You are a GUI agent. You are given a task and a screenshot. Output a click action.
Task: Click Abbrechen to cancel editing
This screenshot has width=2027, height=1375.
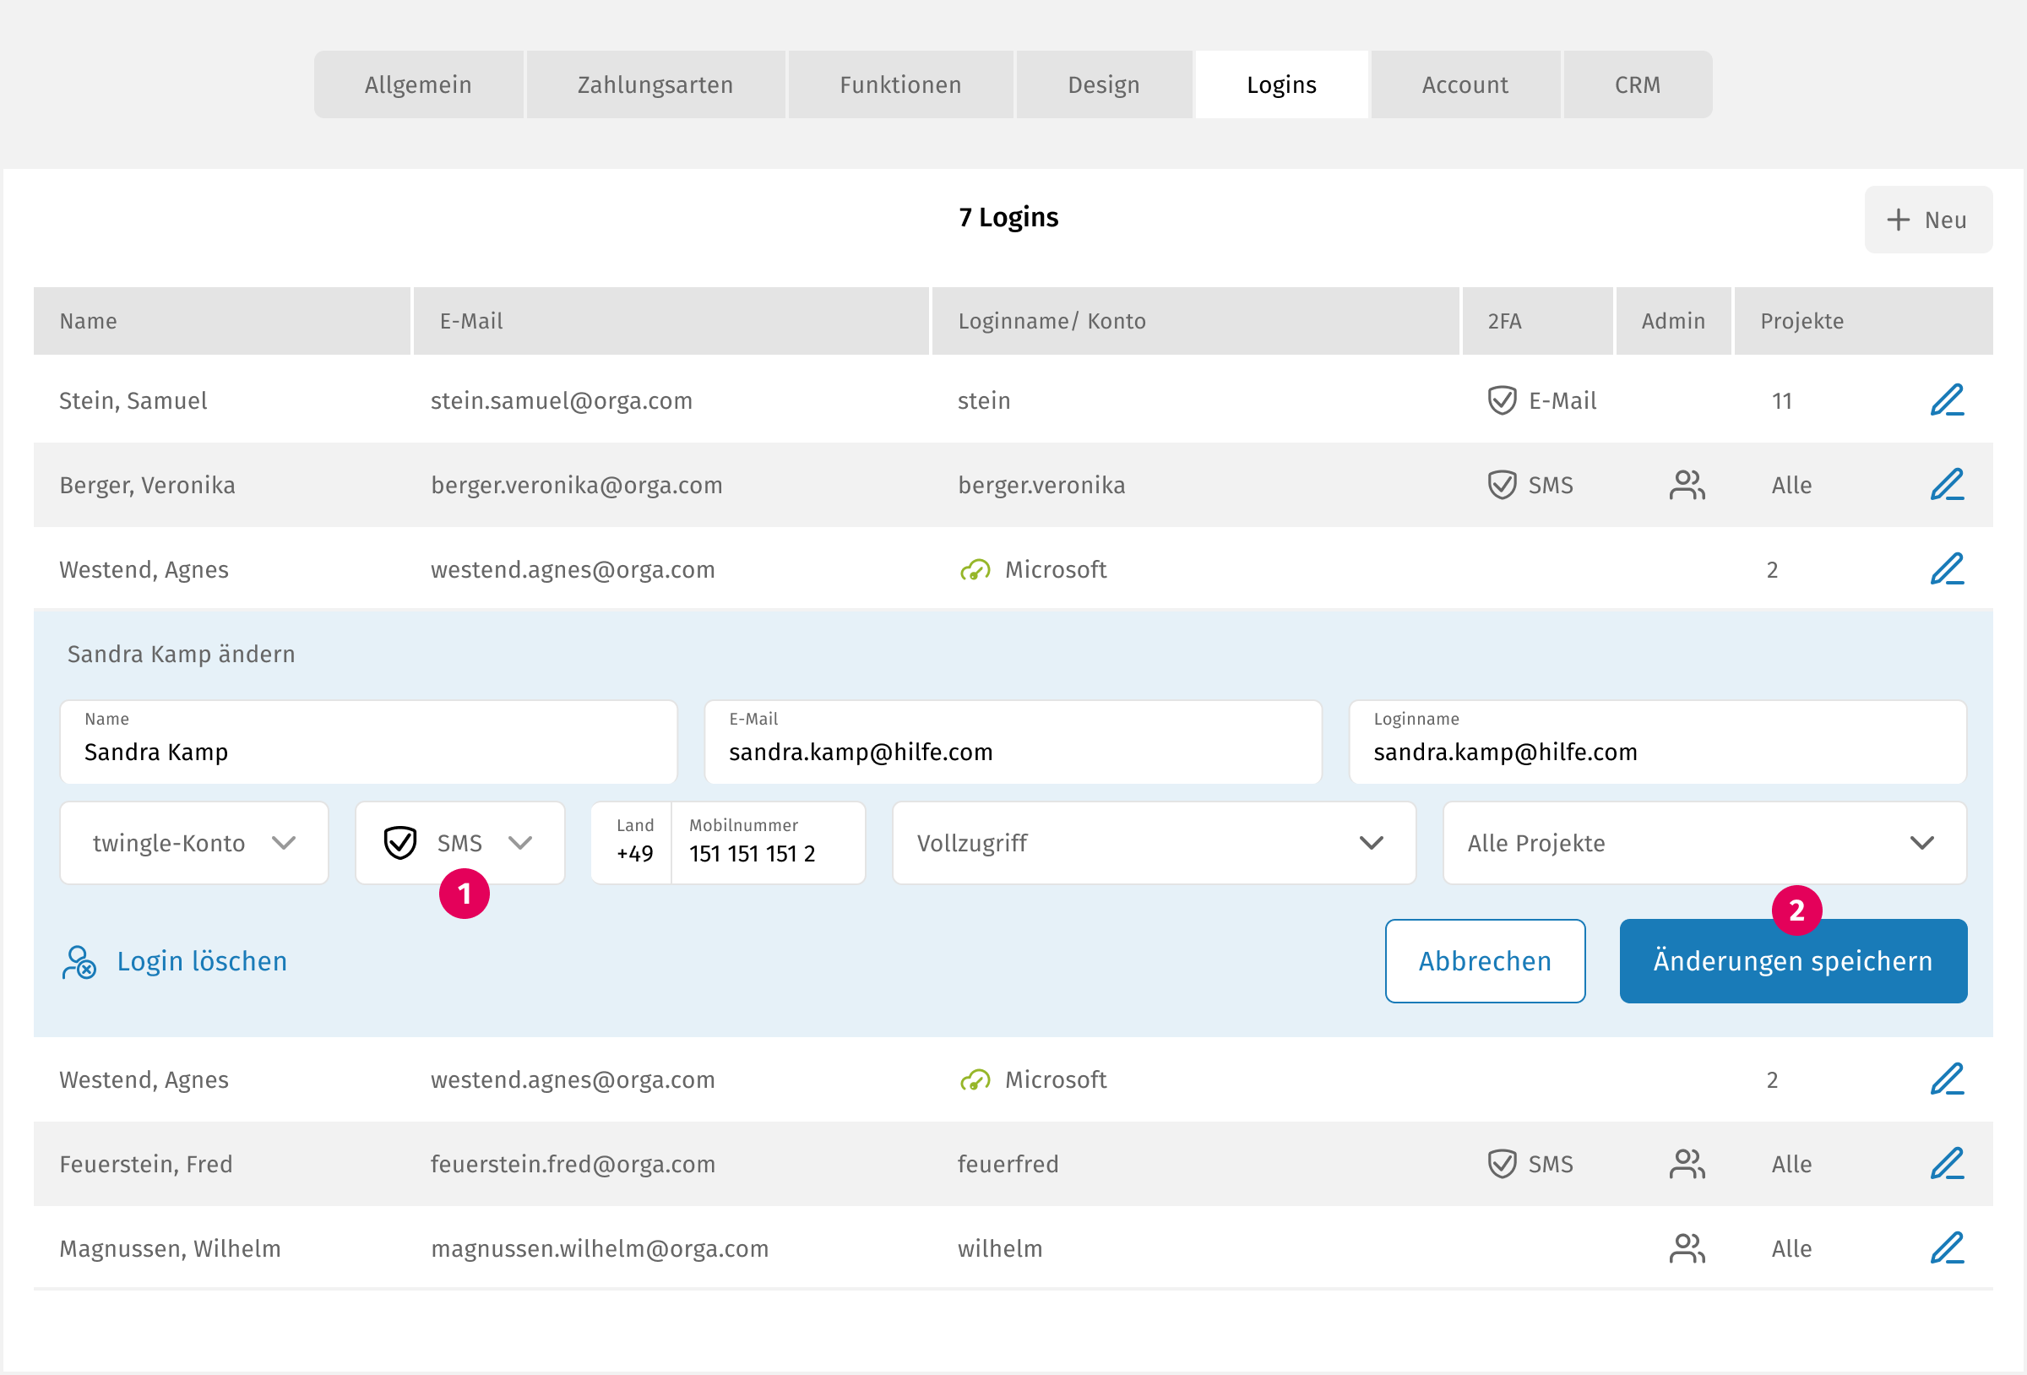tap(1485, 960)
